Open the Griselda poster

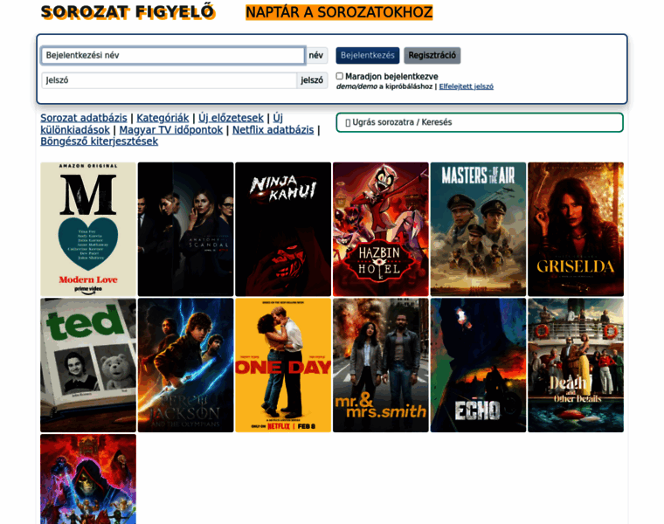(576, 229)
